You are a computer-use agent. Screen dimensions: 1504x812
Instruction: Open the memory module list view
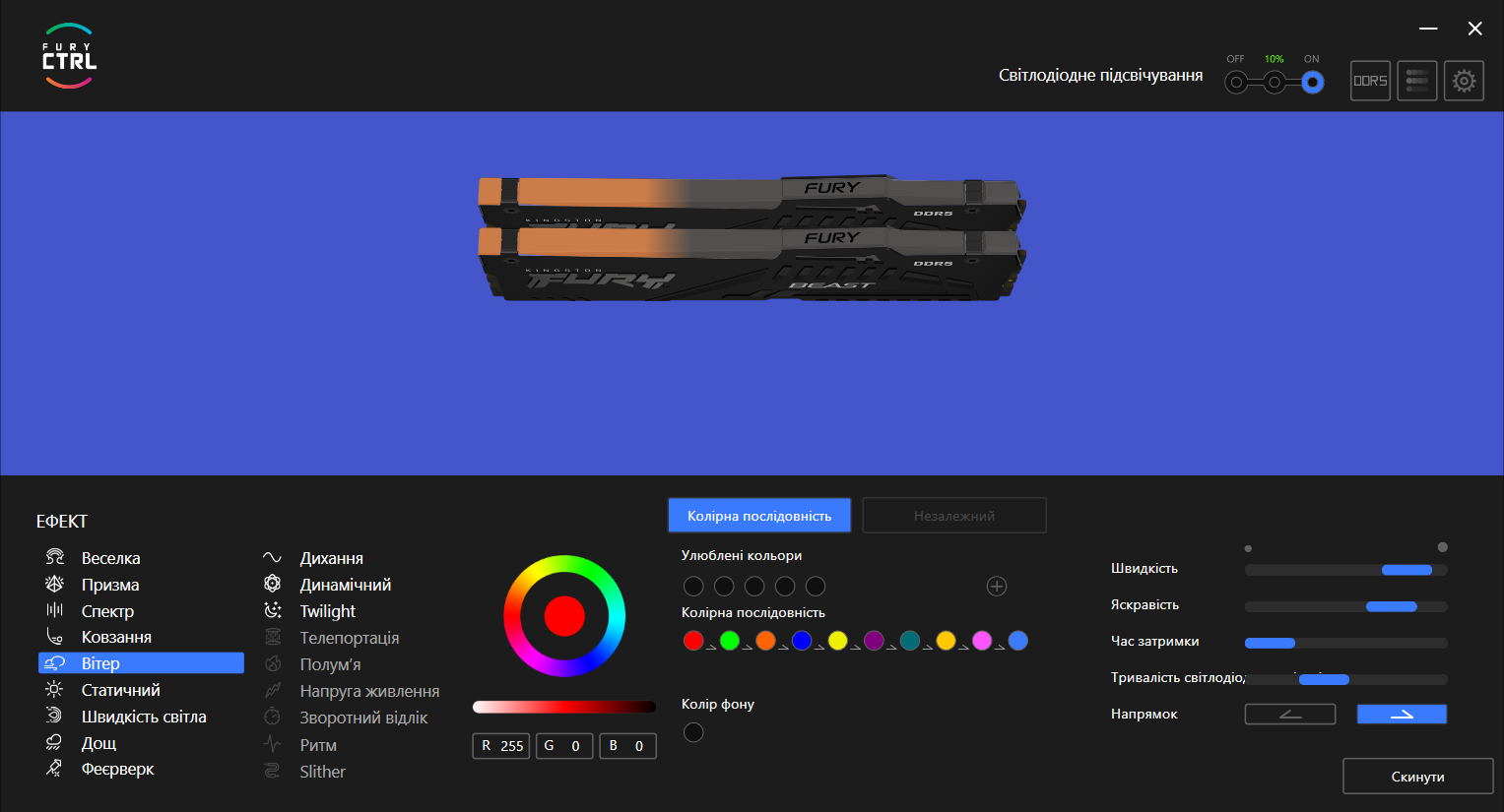point(1417,81)
